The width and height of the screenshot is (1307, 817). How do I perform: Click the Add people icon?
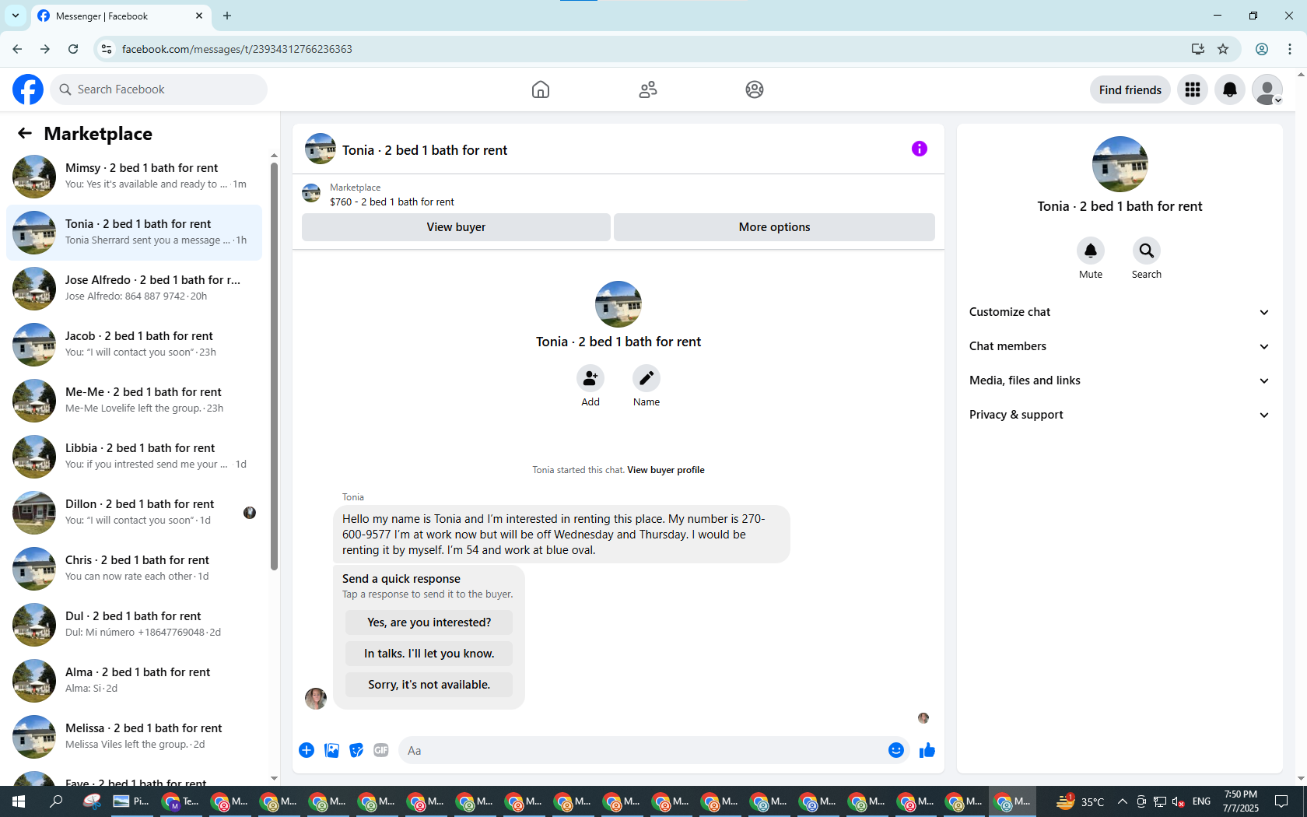(590, 378)
